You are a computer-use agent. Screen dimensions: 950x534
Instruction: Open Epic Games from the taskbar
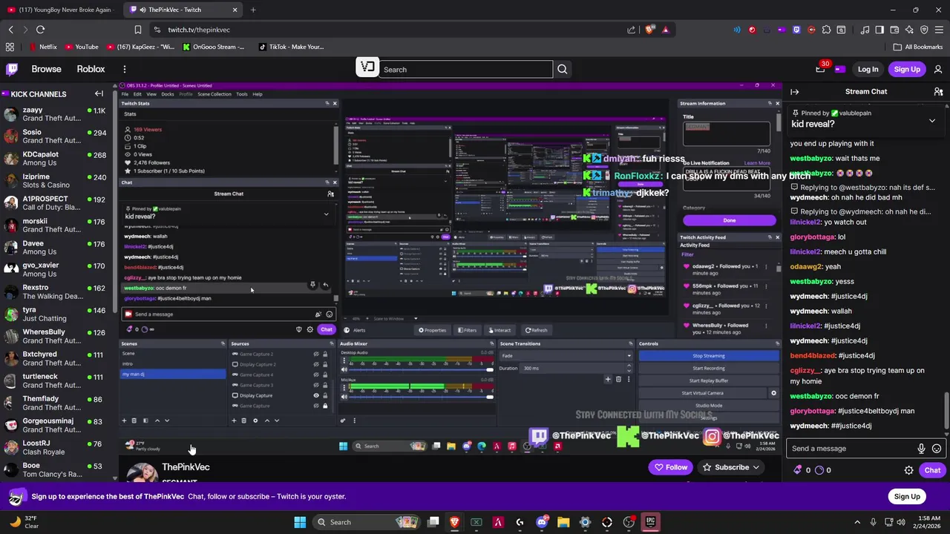650,522
